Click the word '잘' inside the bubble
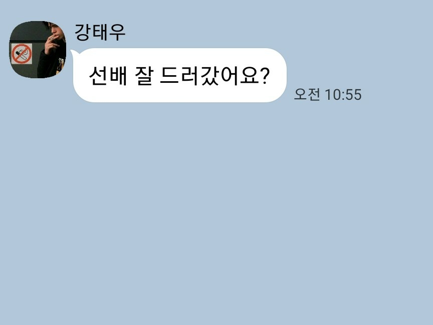The width and height of the screenshot is (433, 325). pyautogui.click(x=144, y=75)
